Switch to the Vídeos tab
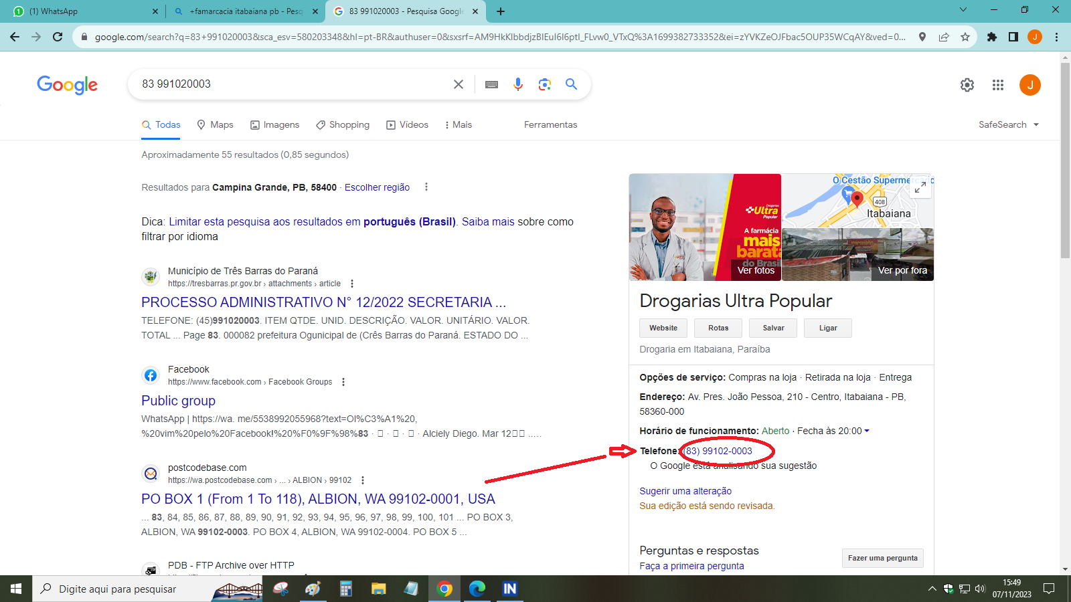Viewport: 1071px width, 602px height. point(407,124)
